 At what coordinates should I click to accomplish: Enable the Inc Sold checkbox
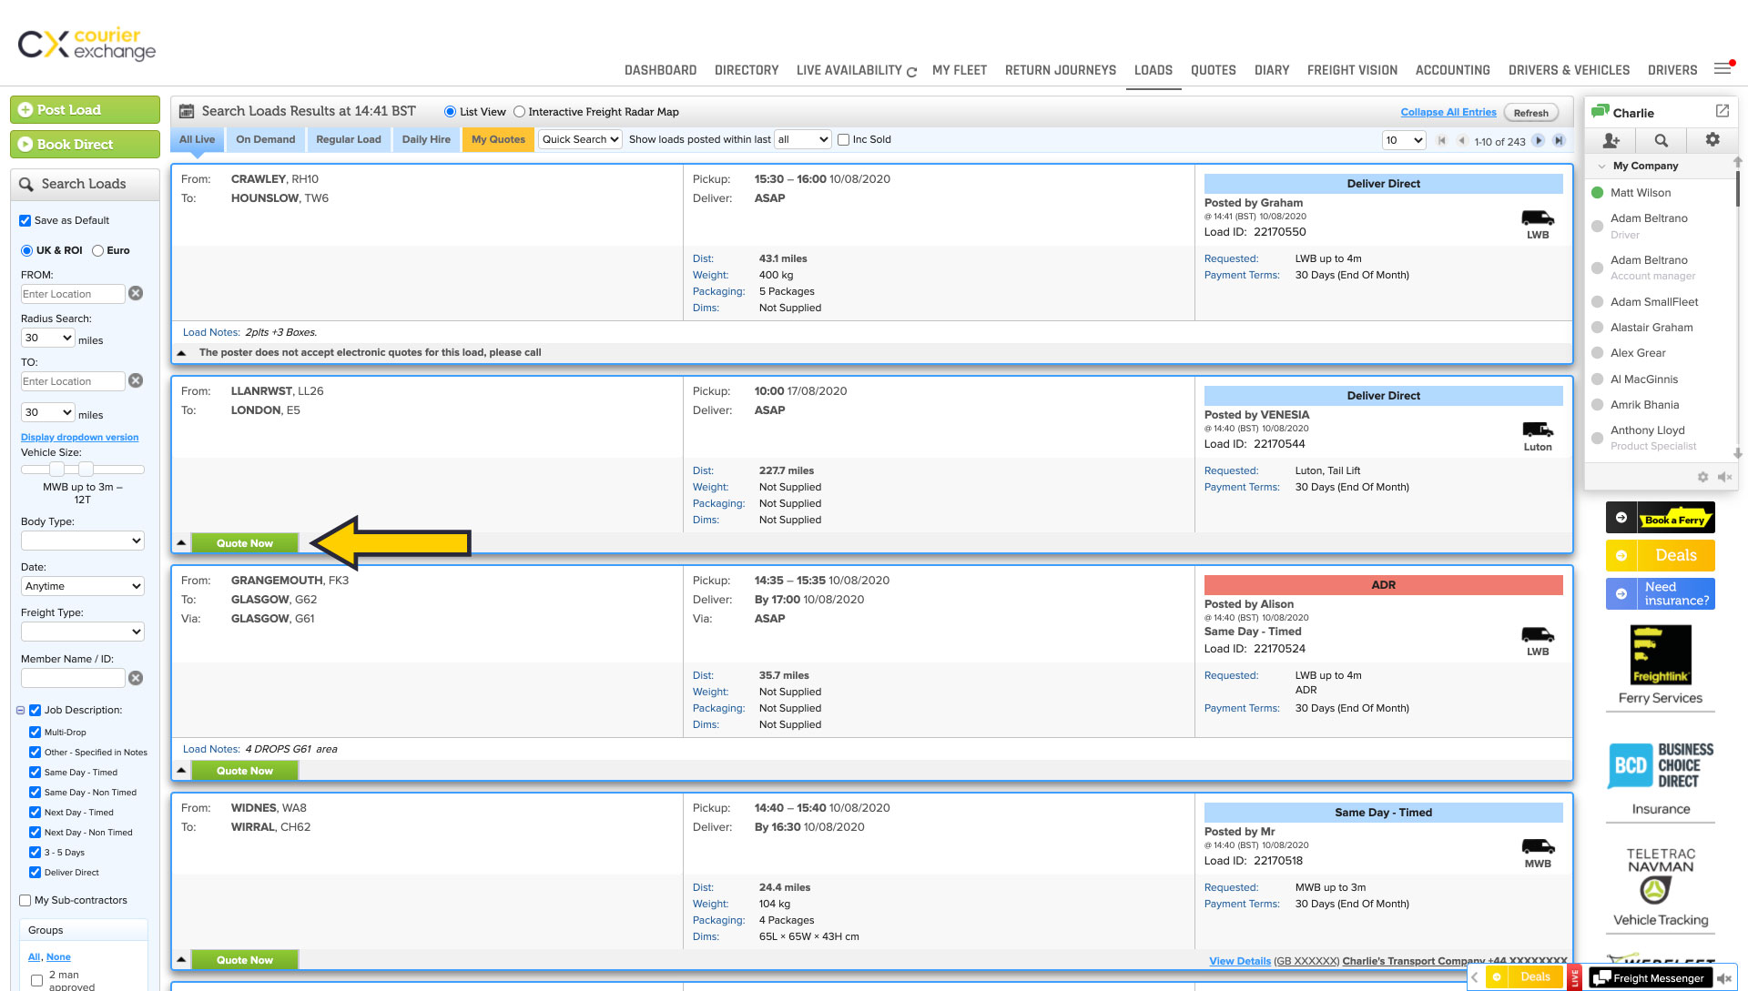(844, 139)
